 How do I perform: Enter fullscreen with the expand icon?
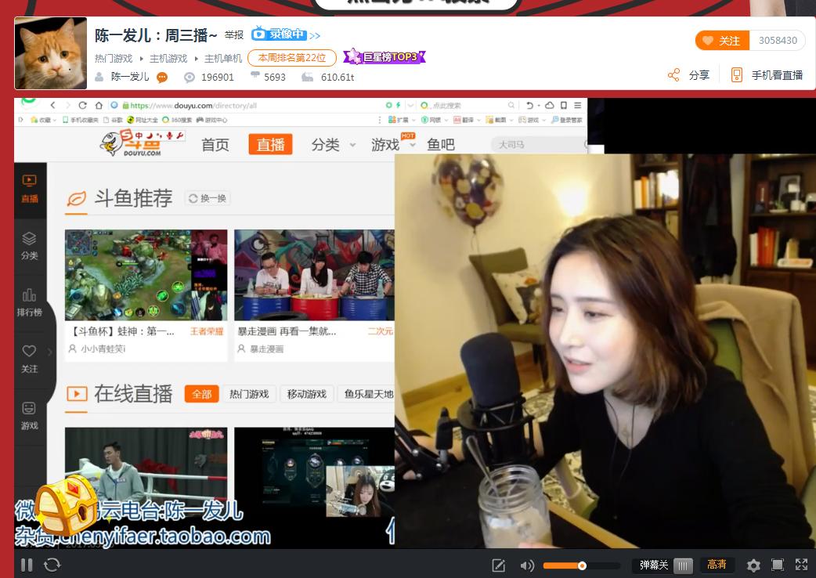801,565
